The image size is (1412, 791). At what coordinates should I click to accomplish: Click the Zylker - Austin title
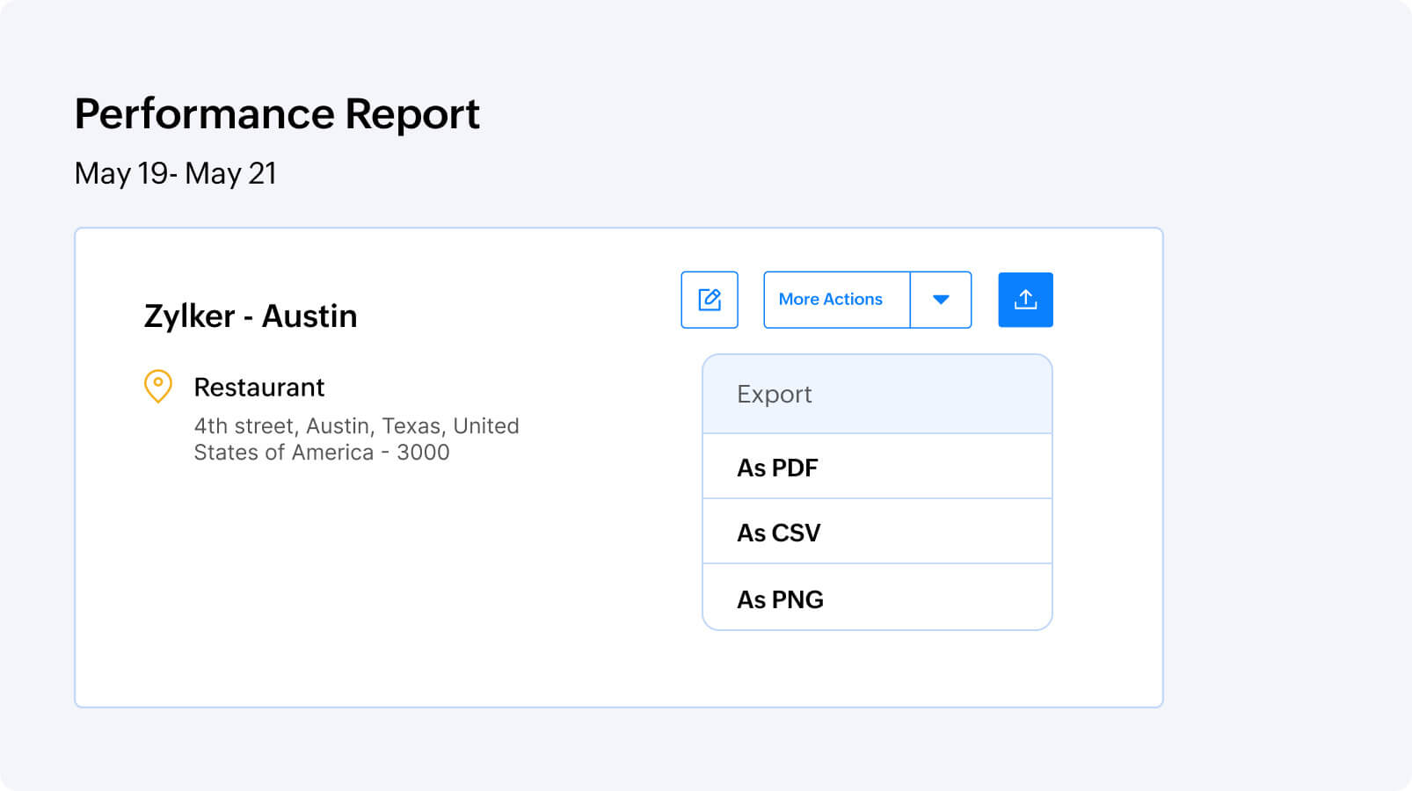251,316
